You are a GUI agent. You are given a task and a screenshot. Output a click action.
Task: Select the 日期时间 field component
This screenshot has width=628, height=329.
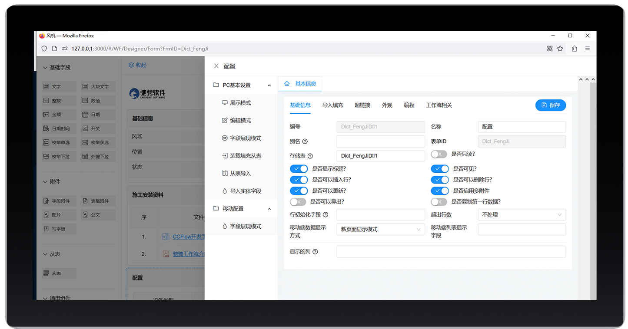59,128
